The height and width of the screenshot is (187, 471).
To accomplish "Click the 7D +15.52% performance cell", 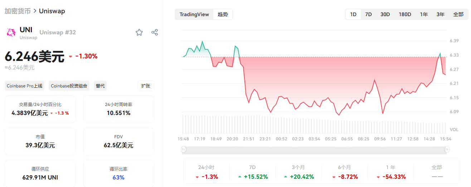I will [252, 172].
